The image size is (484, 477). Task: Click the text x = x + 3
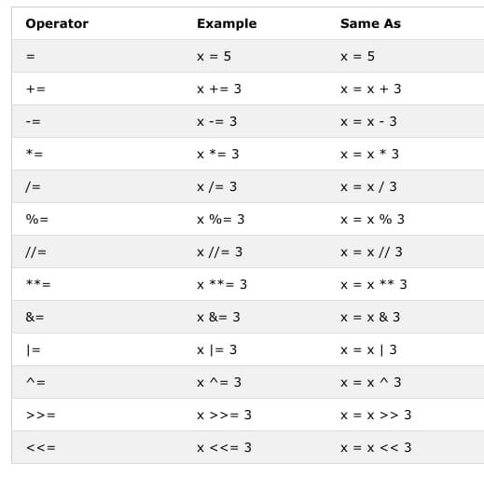[371, 89]
